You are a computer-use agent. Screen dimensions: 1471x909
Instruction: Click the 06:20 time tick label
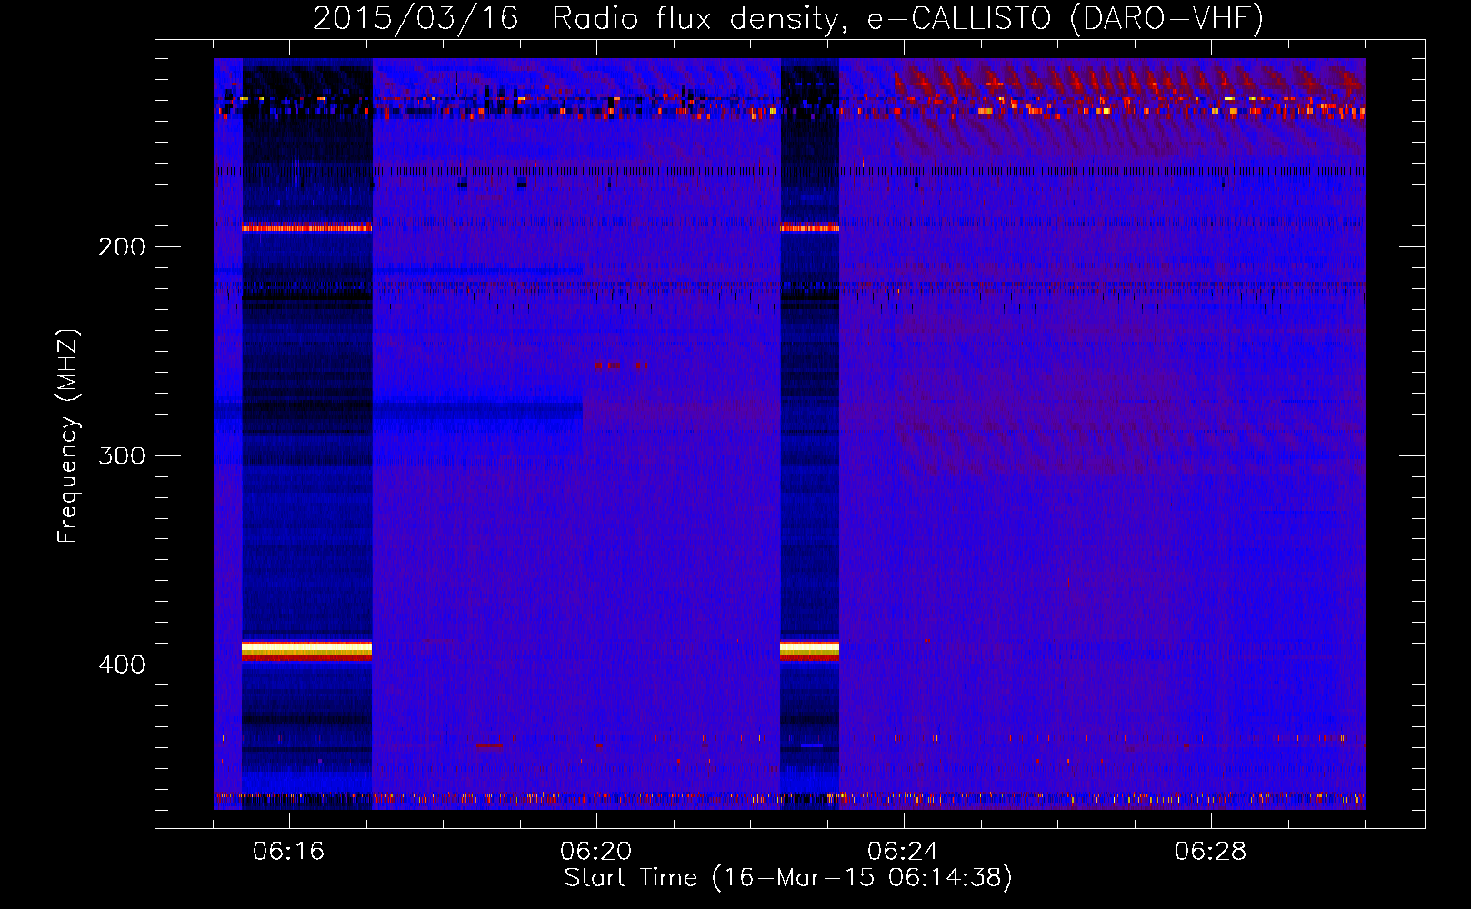click(x=596, y=852)
